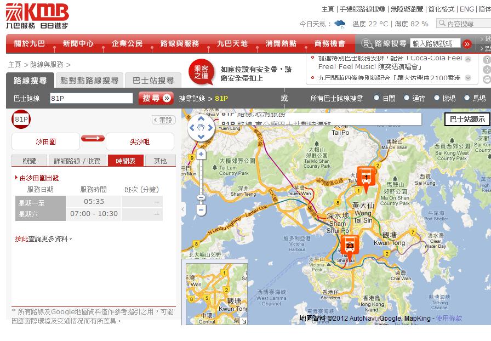491x341 pixels.
Task: Click the map zoom slider handle
Action: tap(201, 197)
